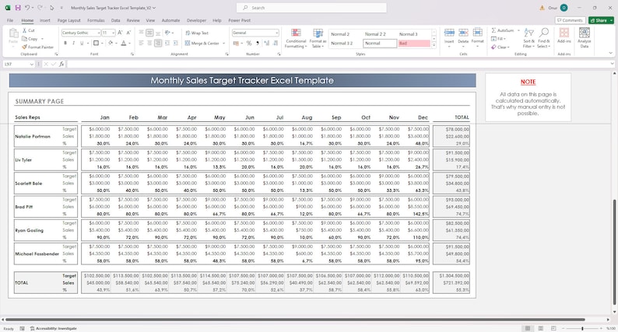Click the Insert cells icon
Viewport: 618px width, 332px height.
[x=449, y=33]
